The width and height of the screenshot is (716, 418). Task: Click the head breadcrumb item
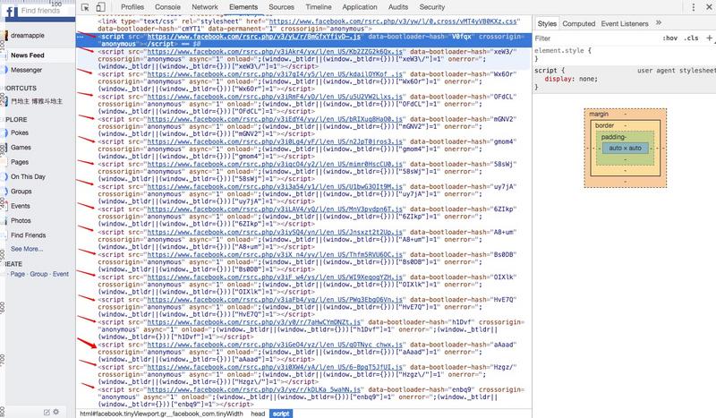click(x=258, y=414)
